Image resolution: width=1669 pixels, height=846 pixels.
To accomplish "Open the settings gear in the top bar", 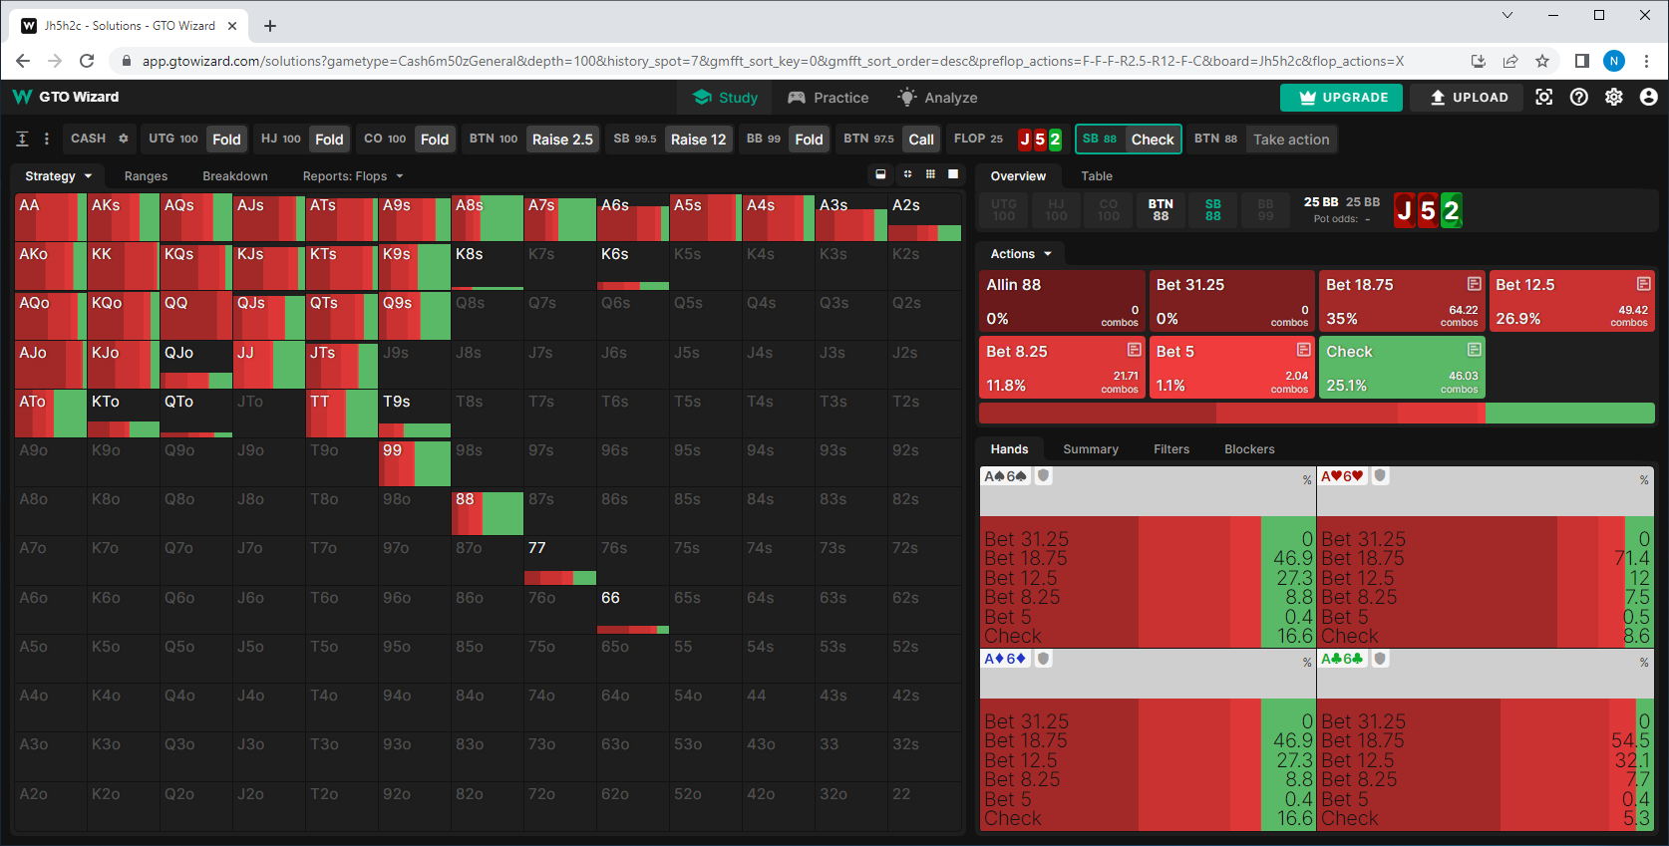I will tap(1614, 97).
